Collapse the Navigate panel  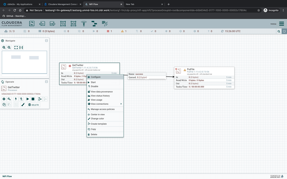click(47, 40)
